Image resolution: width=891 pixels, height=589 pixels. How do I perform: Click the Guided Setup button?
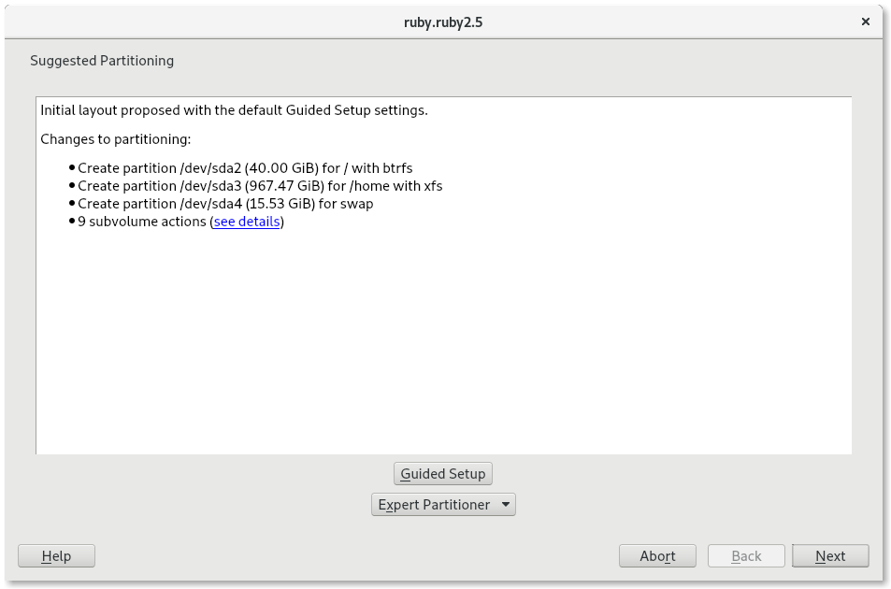point(443,473)
